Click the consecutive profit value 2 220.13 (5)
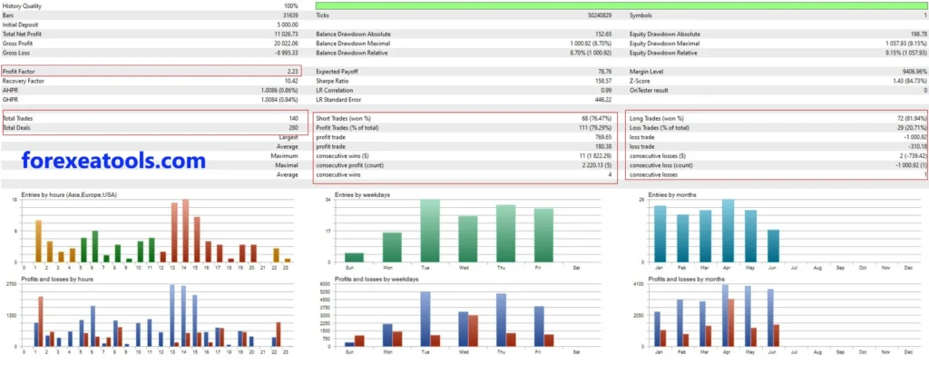 click(595, 165)
